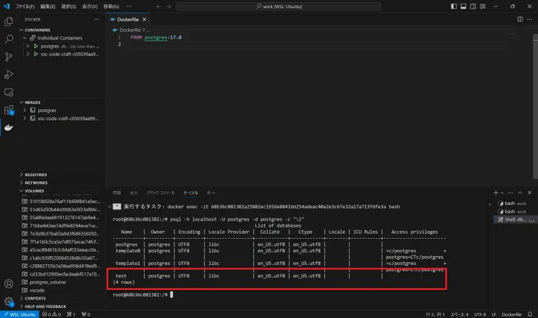
Task: Expand the postgres container tree item
Action: tap(28, 46)
